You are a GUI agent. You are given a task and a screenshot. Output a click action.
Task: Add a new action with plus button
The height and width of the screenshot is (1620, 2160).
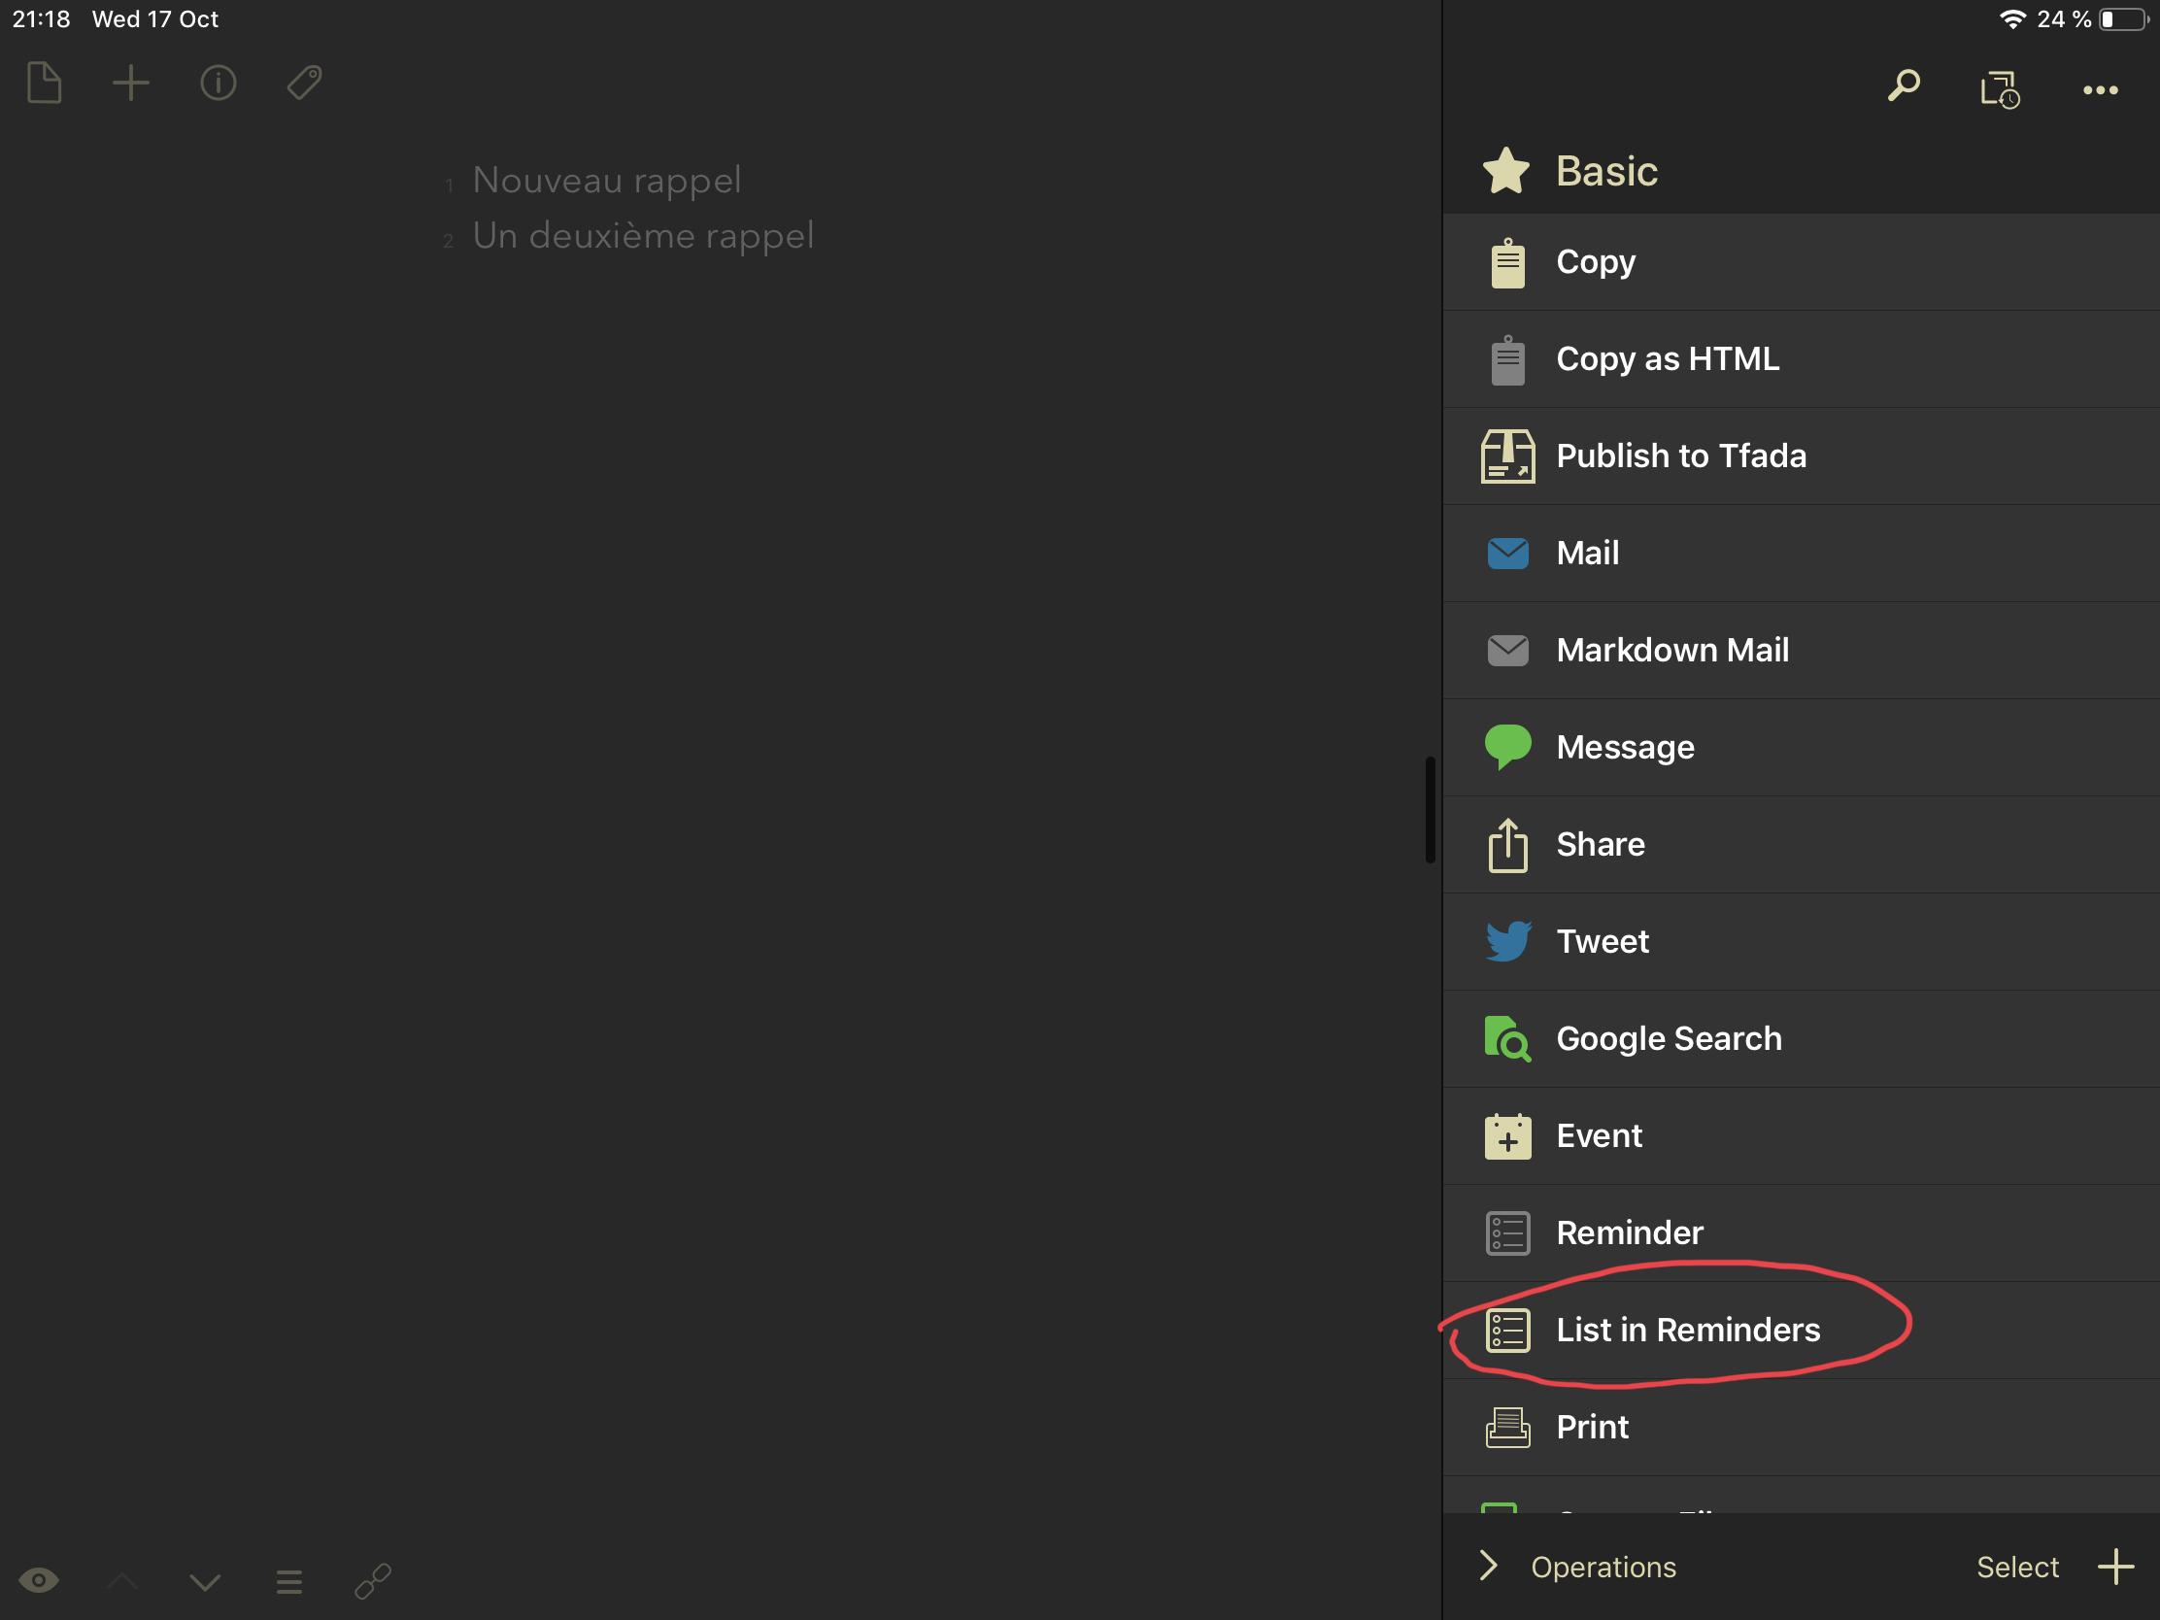pos(2115,1567)
